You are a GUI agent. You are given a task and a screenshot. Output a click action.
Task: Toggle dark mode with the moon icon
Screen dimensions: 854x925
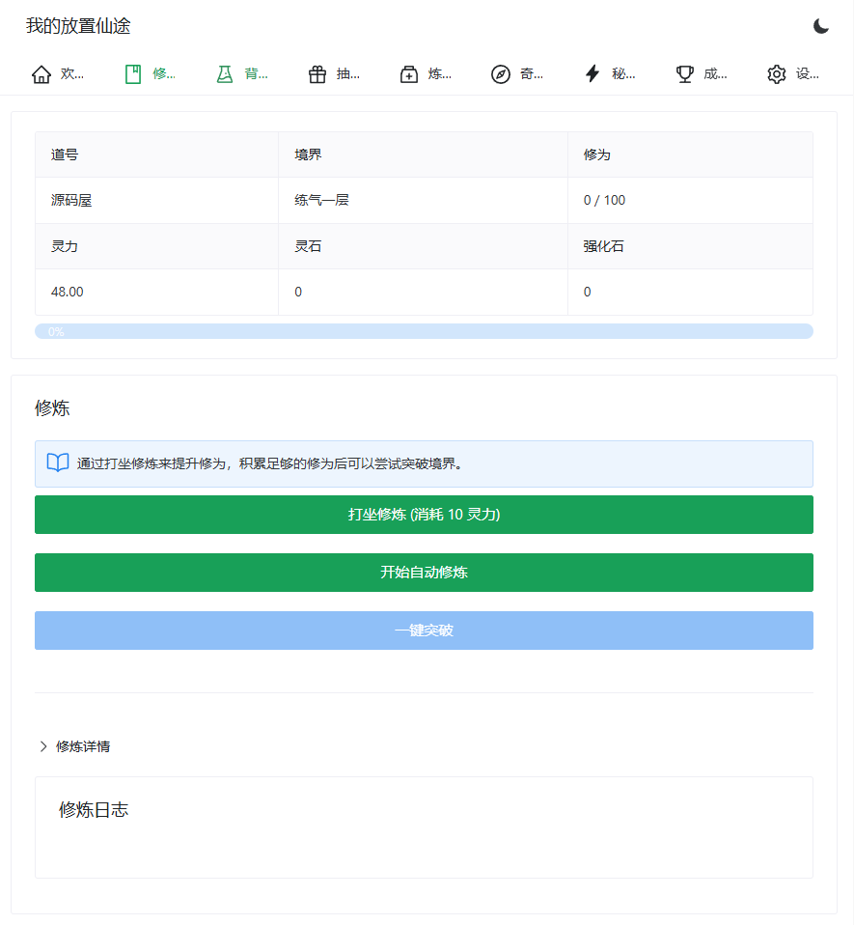pos(821,26)
